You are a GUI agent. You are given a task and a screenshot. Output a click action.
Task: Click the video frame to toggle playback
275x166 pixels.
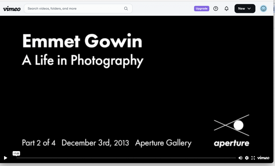(134, 94)
